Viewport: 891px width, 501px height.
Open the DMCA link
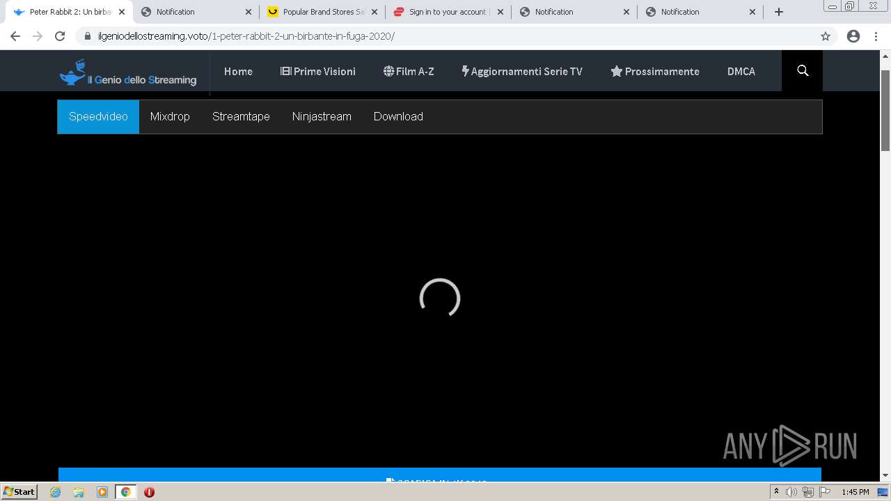point(741,71)
